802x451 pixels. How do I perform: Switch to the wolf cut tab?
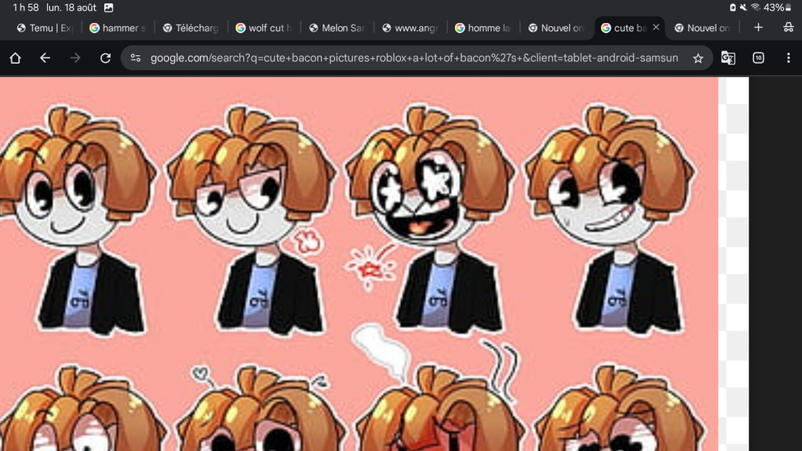264,28
